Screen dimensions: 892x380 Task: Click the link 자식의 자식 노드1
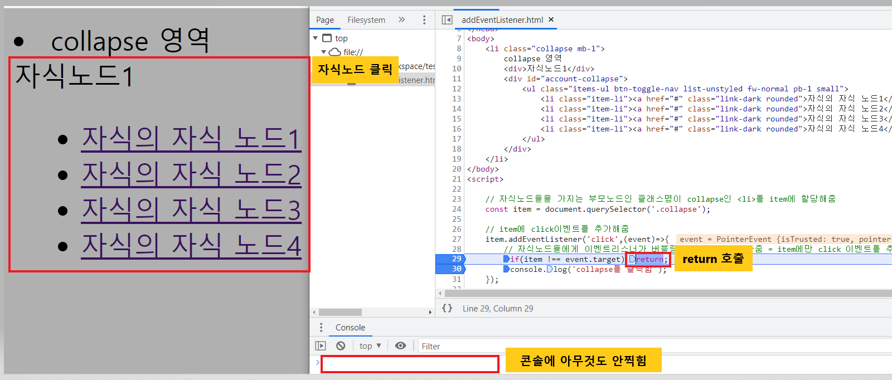click(x=191, y=139)
